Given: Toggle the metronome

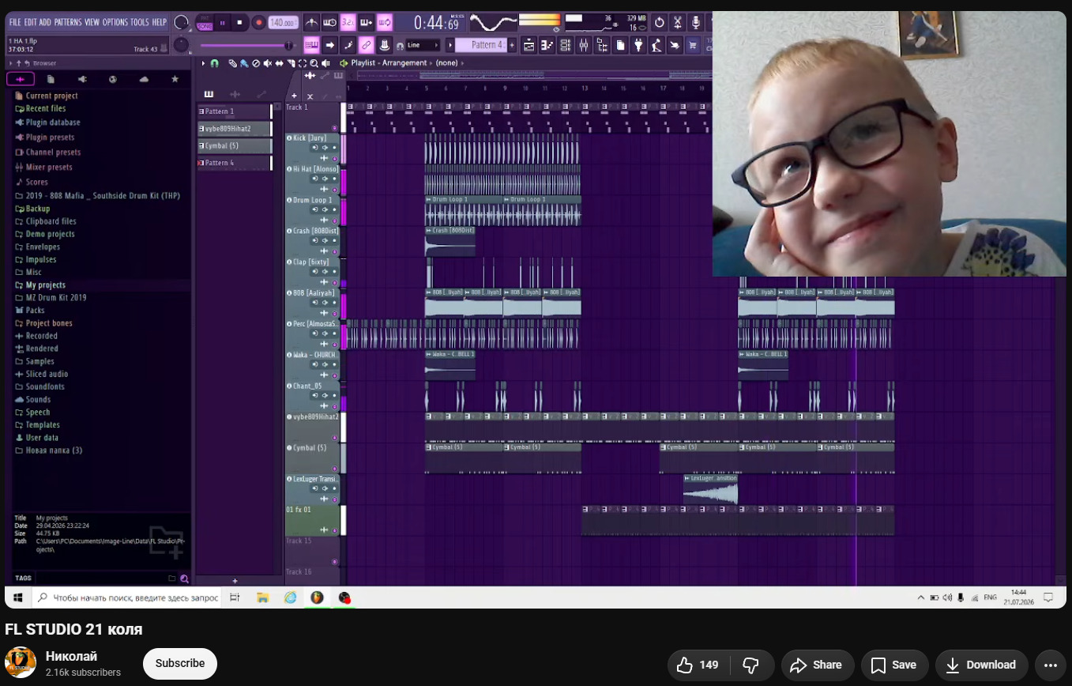Looking at the screenshot, I should pos(310,23).
